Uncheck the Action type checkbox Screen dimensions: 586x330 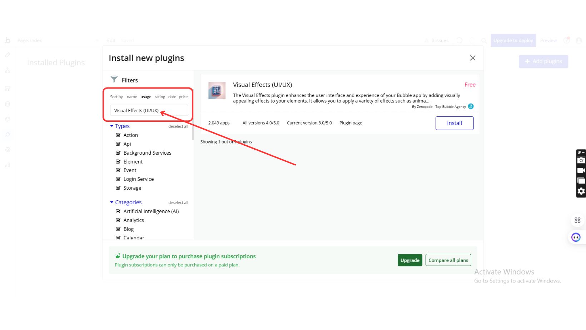pos(118,135)
